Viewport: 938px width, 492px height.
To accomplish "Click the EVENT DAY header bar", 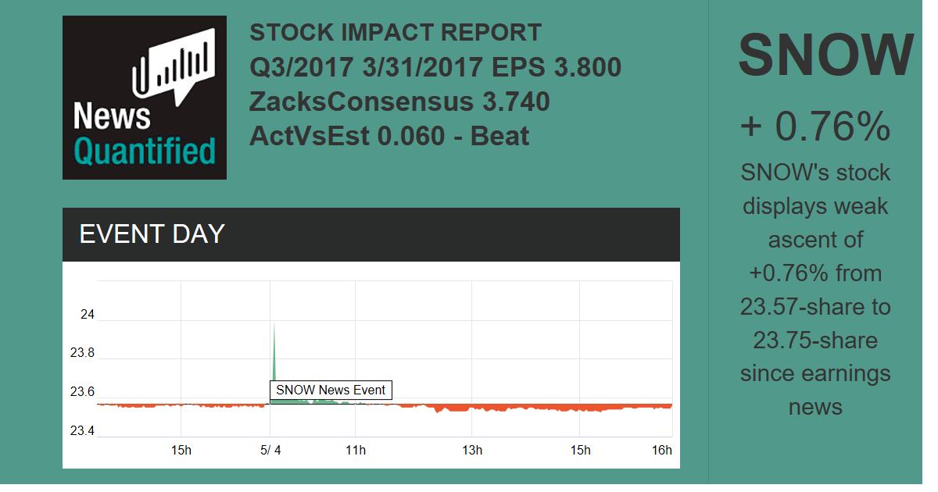I will [x=371, y=234].
